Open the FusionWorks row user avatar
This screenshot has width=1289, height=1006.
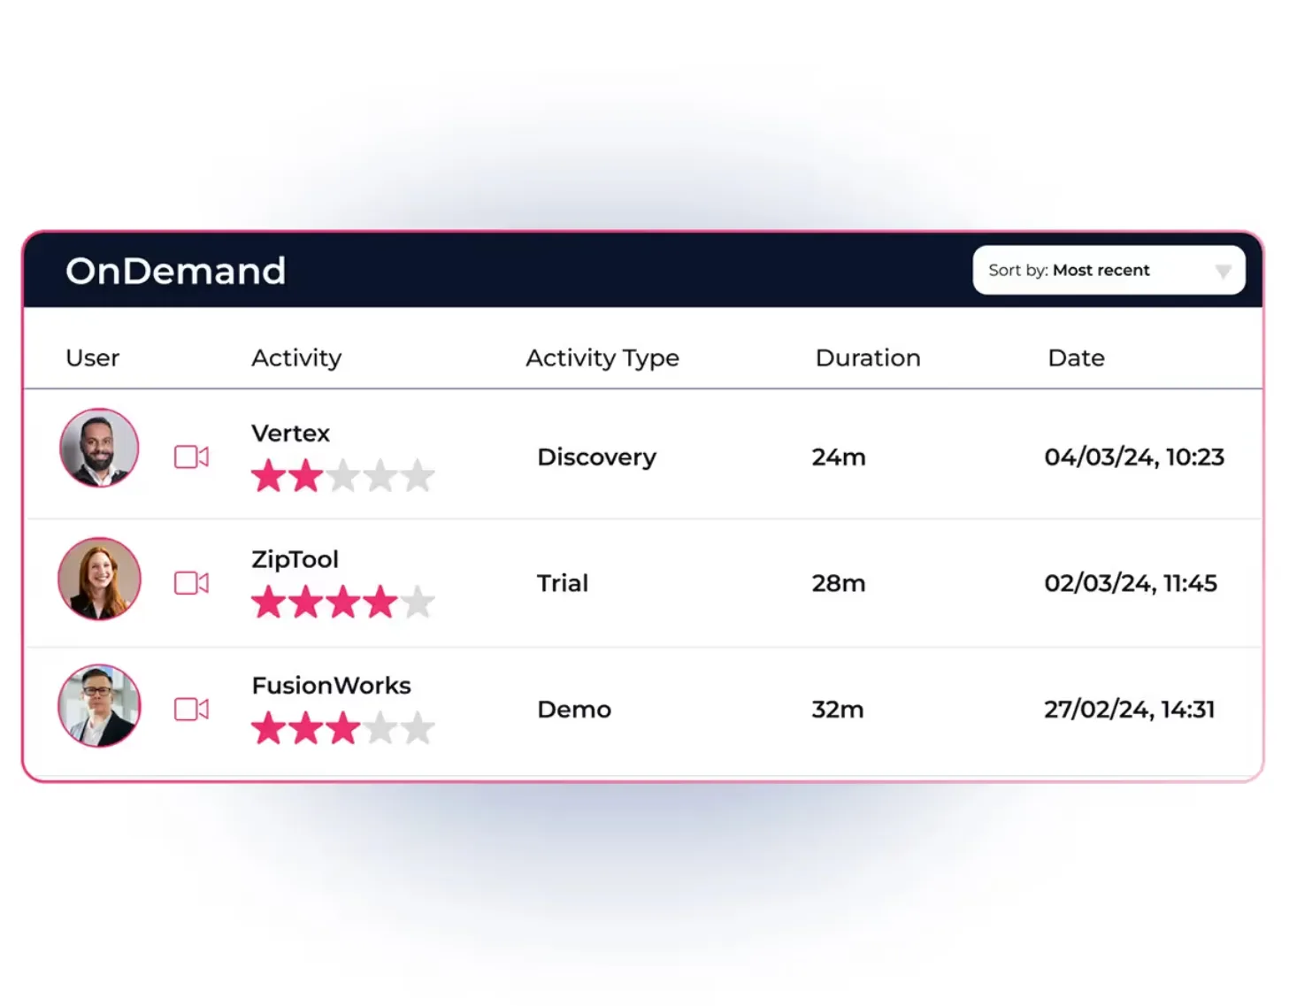coord(99,706)
